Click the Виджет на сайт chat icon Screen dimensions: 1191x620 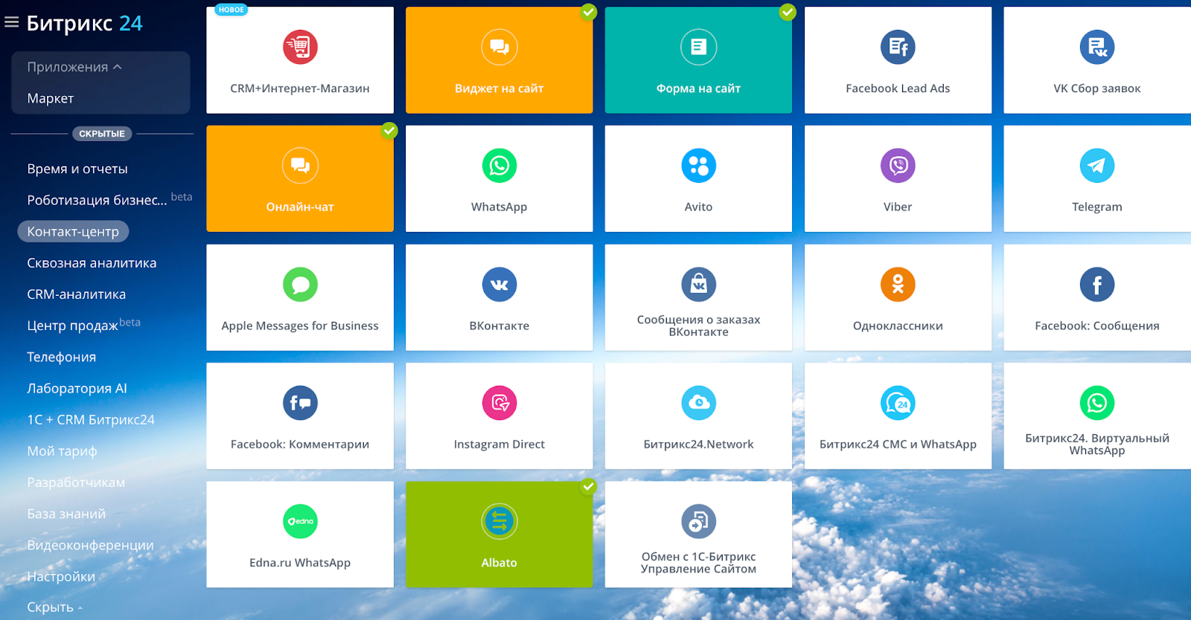(499, 47)
